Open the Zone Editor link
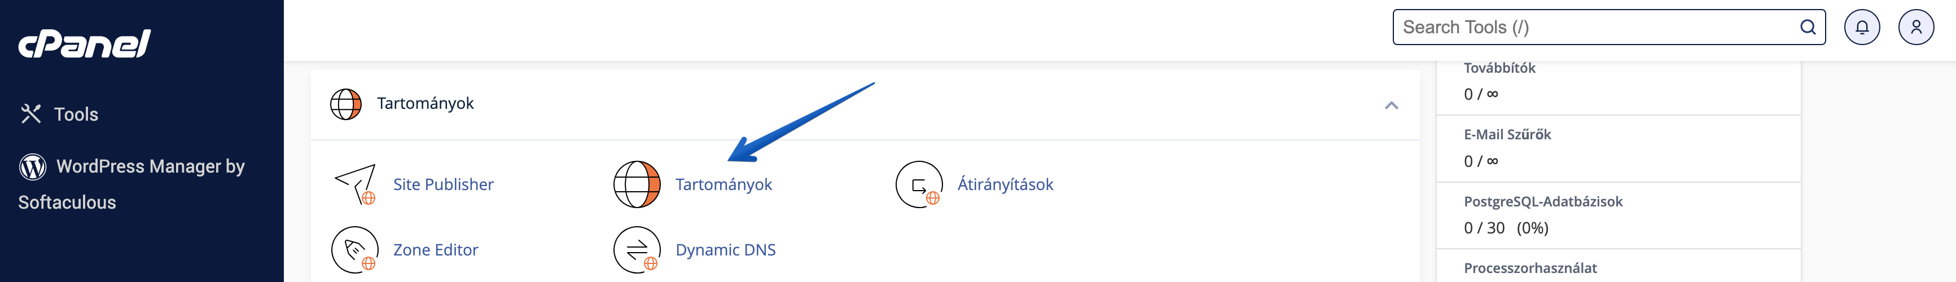The width and height of the screenshot is (1956, 282). click(436, 249)
